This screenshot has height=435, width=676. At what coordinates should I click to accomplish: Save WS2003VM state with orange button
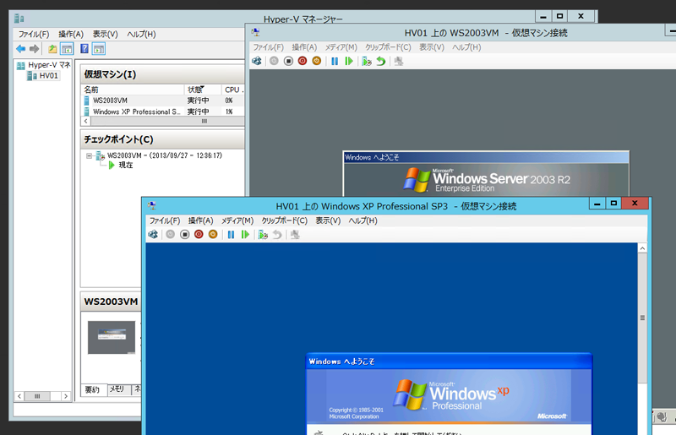pos(317,61)
